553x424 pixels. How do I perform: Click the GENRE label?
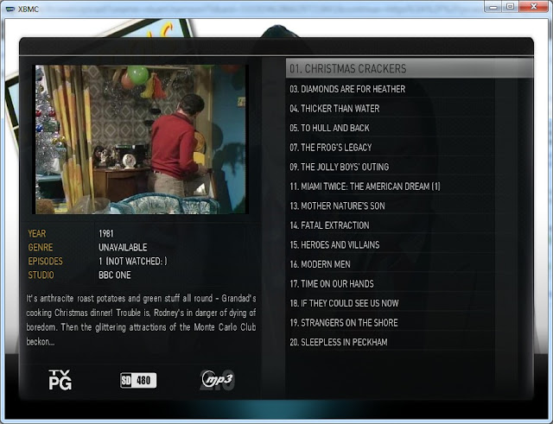pyautogui.click(x=41, y=248)
